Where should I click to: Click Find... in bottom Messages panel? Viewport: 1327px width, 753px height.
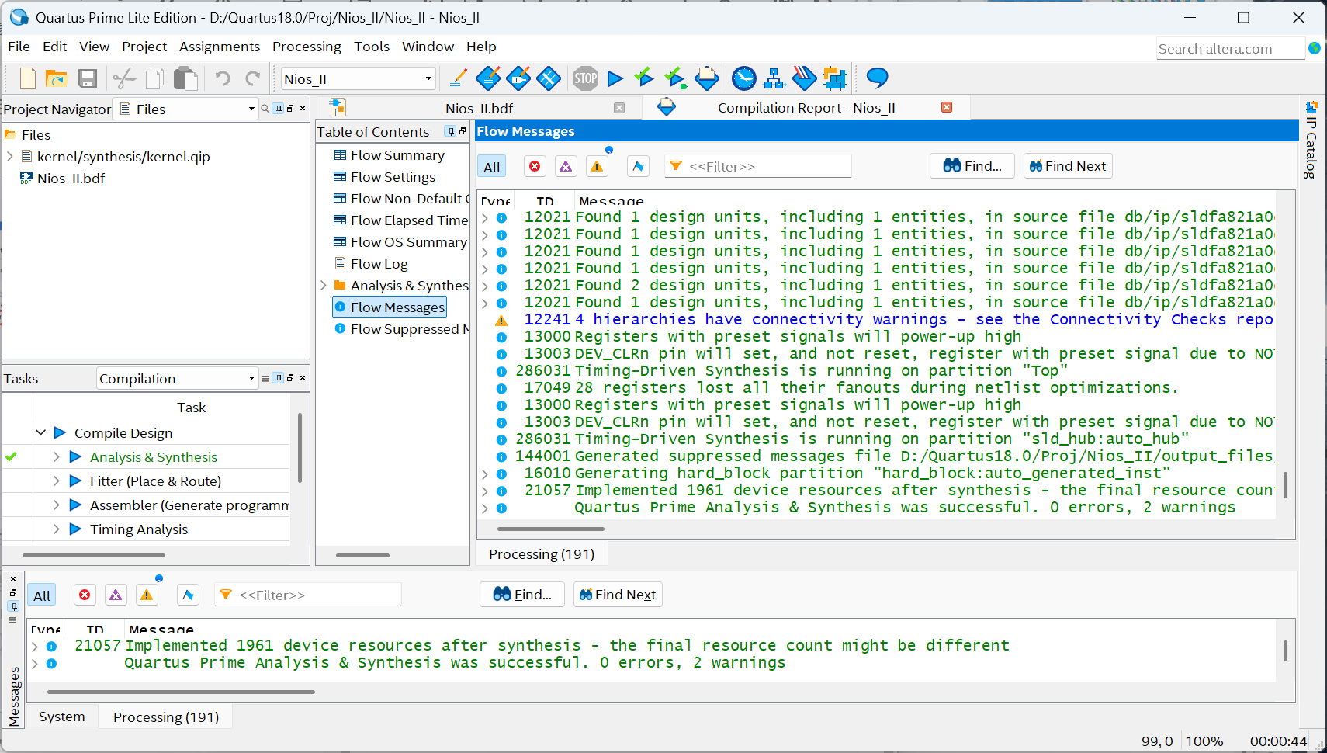tap(522, 595)
